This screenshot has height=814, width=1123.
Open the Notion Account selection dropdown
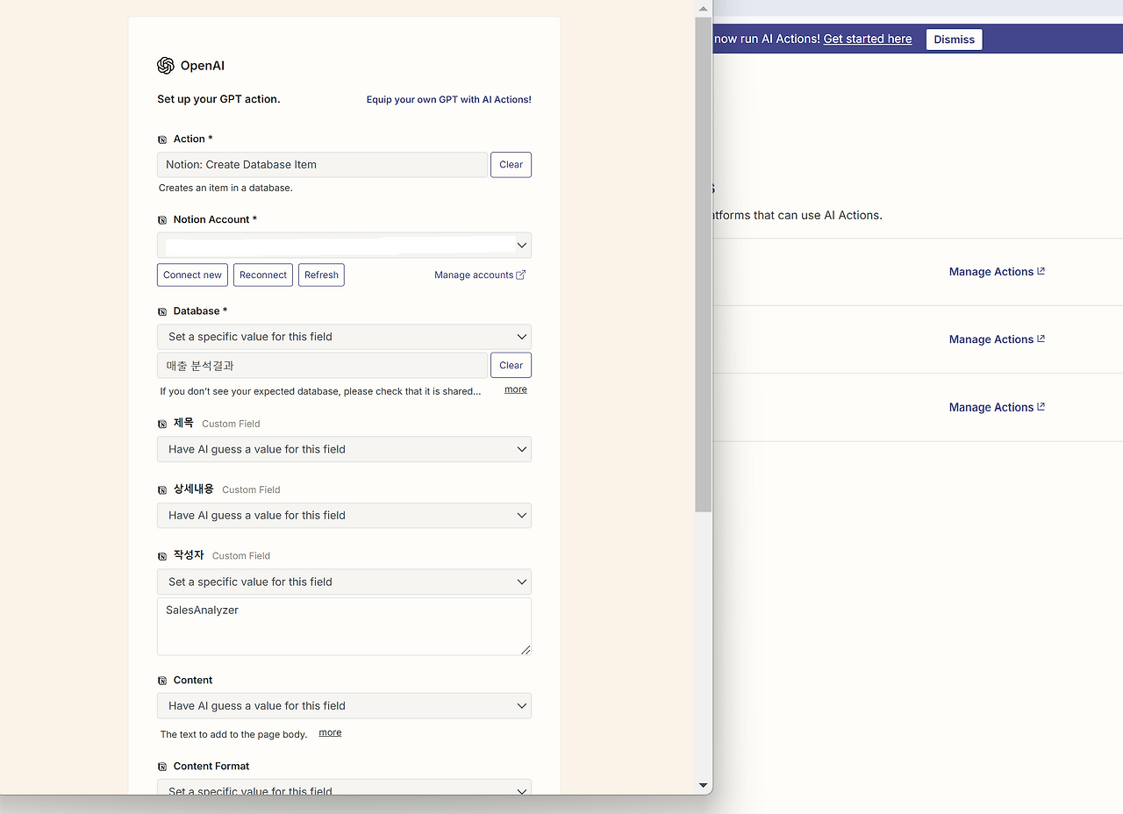344,245
